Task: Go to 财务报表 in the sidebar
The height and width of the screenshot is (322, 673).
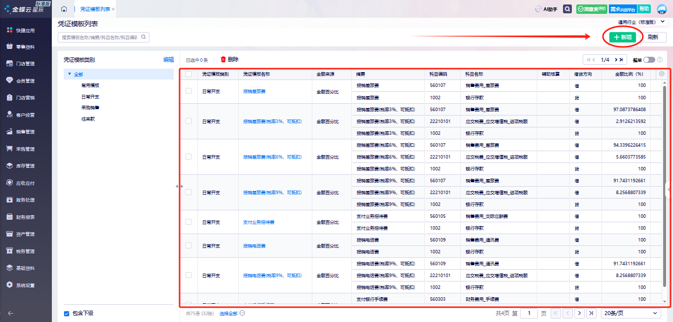Action: (x=25, y=217)
